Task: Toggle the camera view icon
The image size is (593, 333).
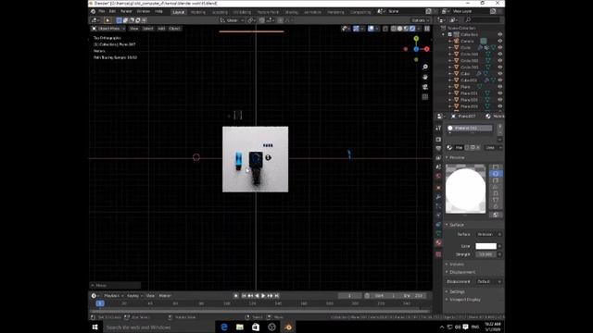Action: (425, 87)
